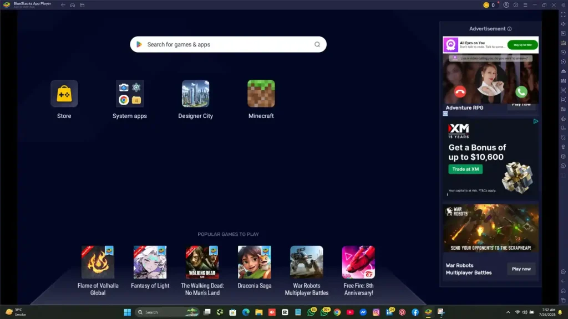The width and height of the screenshot is (568, 319).
Task: Open The Walking Dead: No Man's Land
Action: click(202, 262)
